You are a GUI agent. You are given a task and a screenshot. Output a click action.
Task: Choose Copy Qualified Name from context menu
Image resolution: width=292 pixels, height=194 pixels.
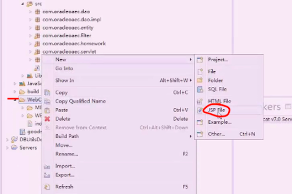80,101
